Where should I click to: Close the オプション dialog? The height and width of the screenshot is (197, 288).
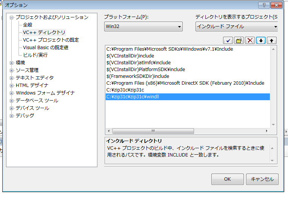pyautogui.click(x=276, y=5)
